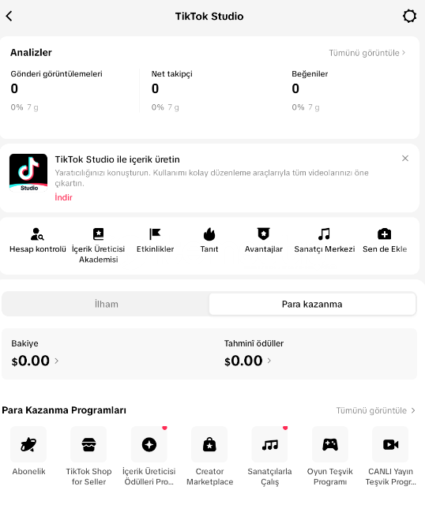Click the İndir download link
Viewport: 425px width, 505px height.
click(63, 197)
